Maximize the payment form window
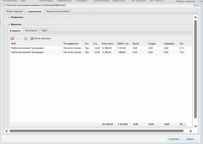203x144 pixels. [195, 5]
